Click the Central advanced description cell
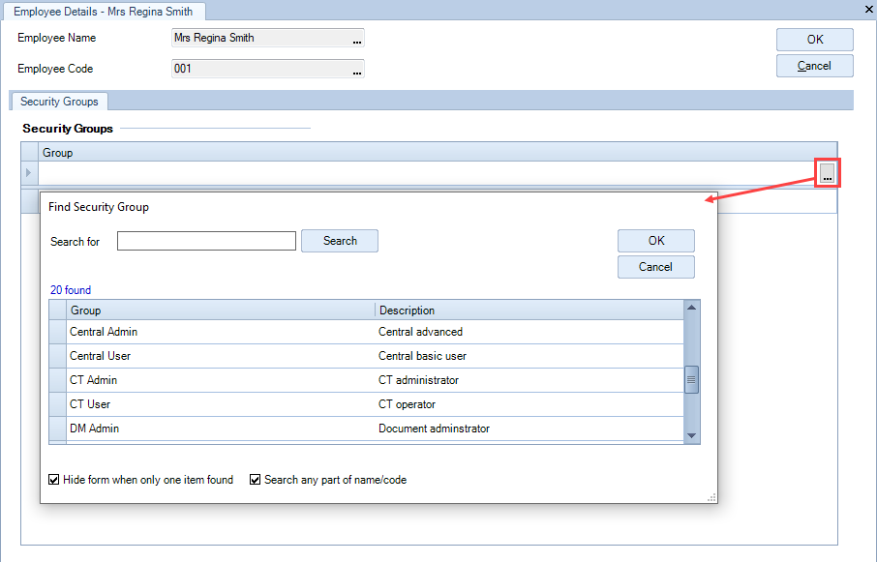 [x=529, y=332]
